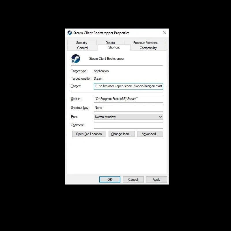Select the Shortcut tab
This screenshot has height=231, width=231.
pyautogui.click(x=114, y=47)
